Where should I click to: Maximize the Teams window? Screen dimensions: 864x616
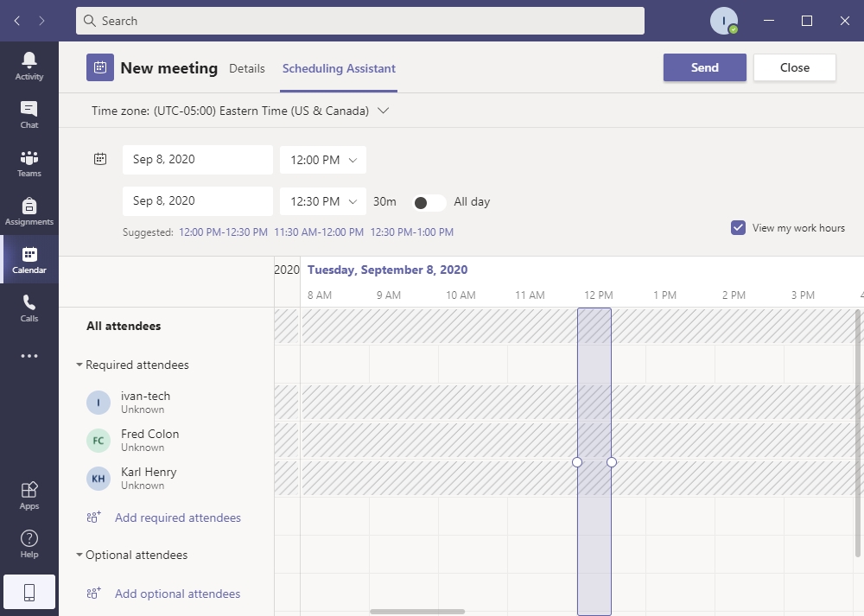coord(807,21)
